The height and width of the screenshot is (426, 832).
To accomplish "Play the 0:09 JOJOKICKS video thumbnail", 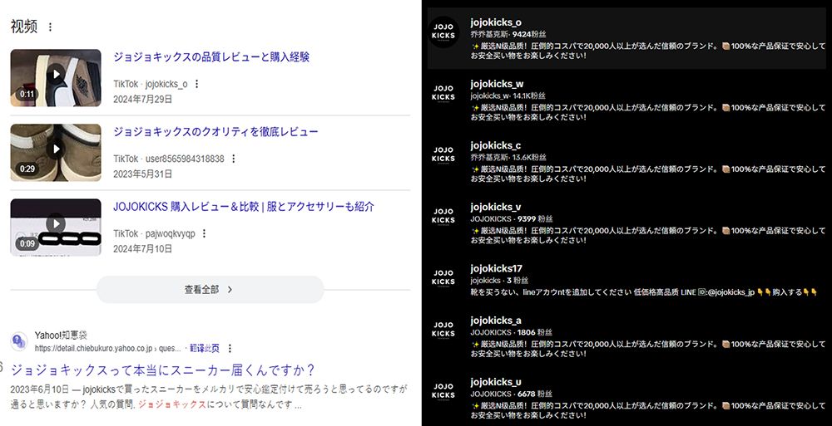I will [56, 228].
